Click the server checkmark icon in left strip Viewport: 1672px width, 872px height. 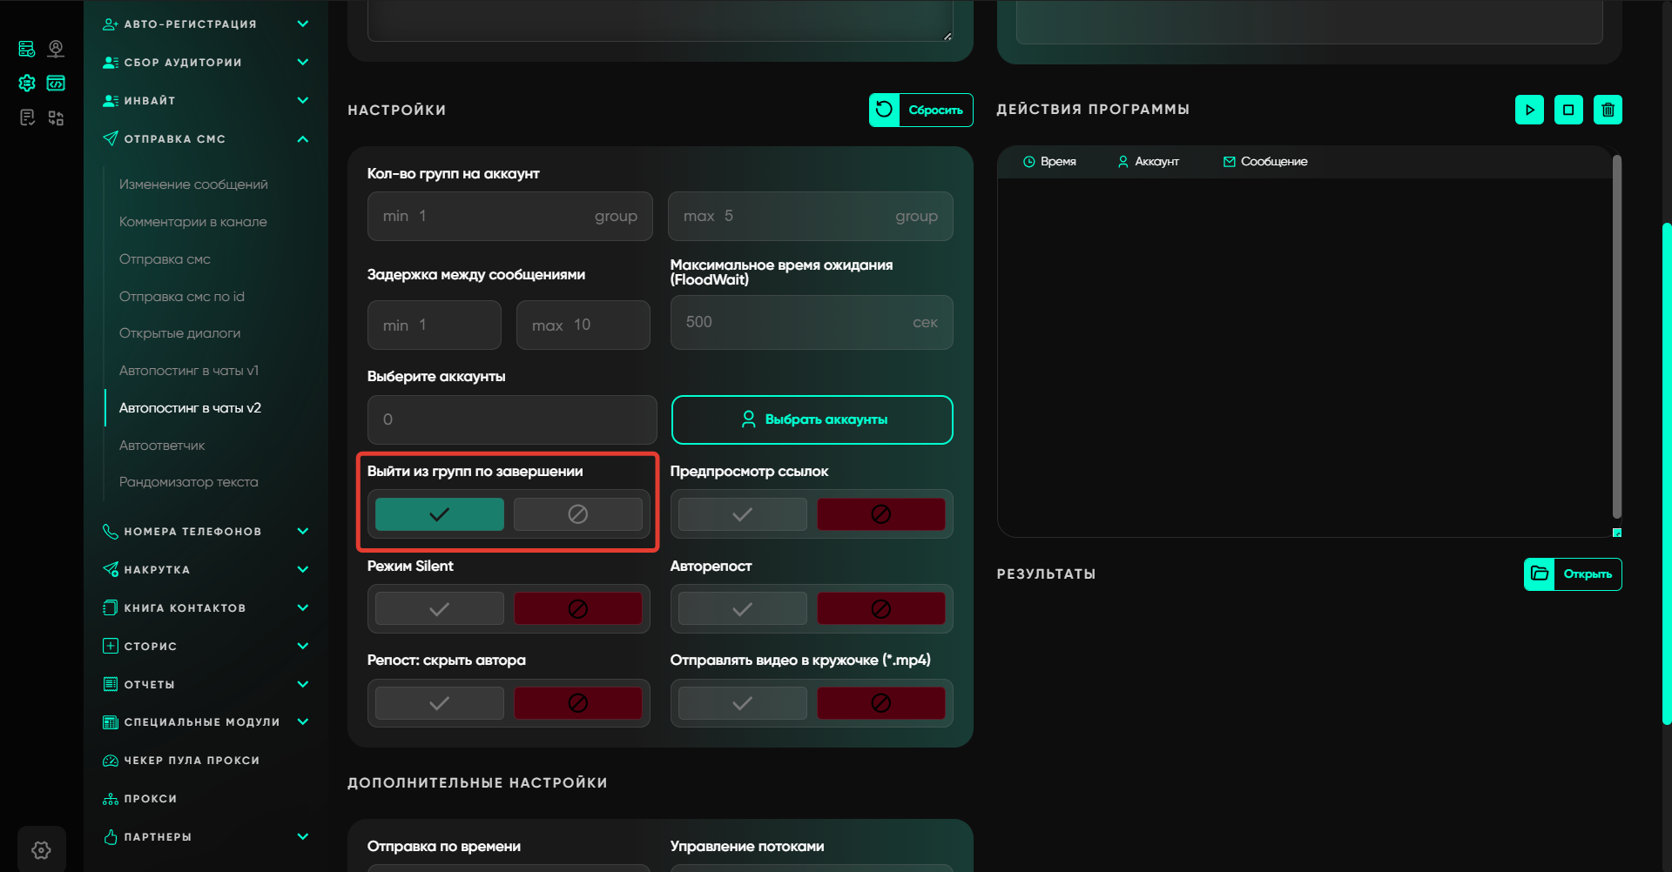(27, 49)
